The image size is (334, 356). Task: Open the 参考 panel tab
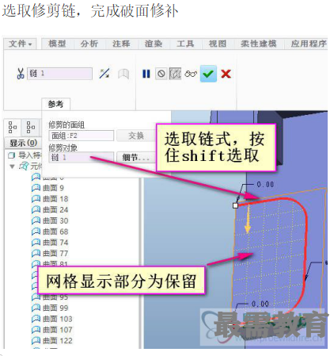click(55, 104)
